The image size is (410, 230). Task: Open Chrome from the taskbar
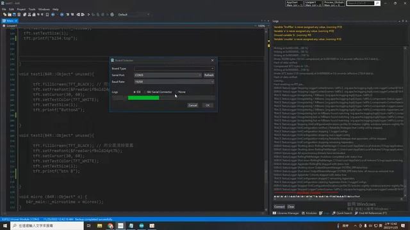(110, 226)
